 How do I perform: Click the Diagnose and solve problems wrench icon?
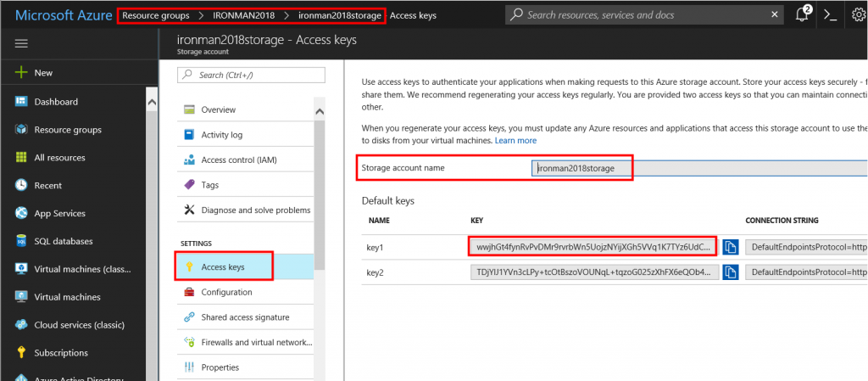click(189, 210)
